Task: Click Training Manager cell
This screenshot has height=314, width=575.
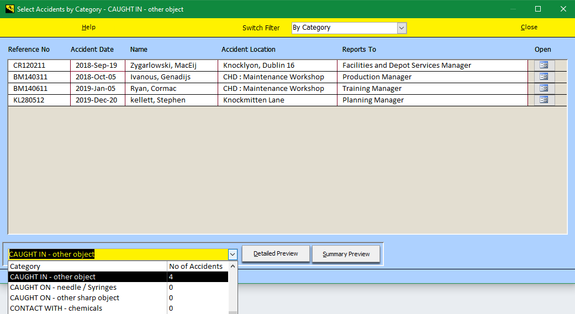Action: coord(432,89)
